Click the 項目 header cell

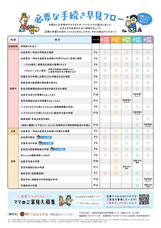(55, 40)
